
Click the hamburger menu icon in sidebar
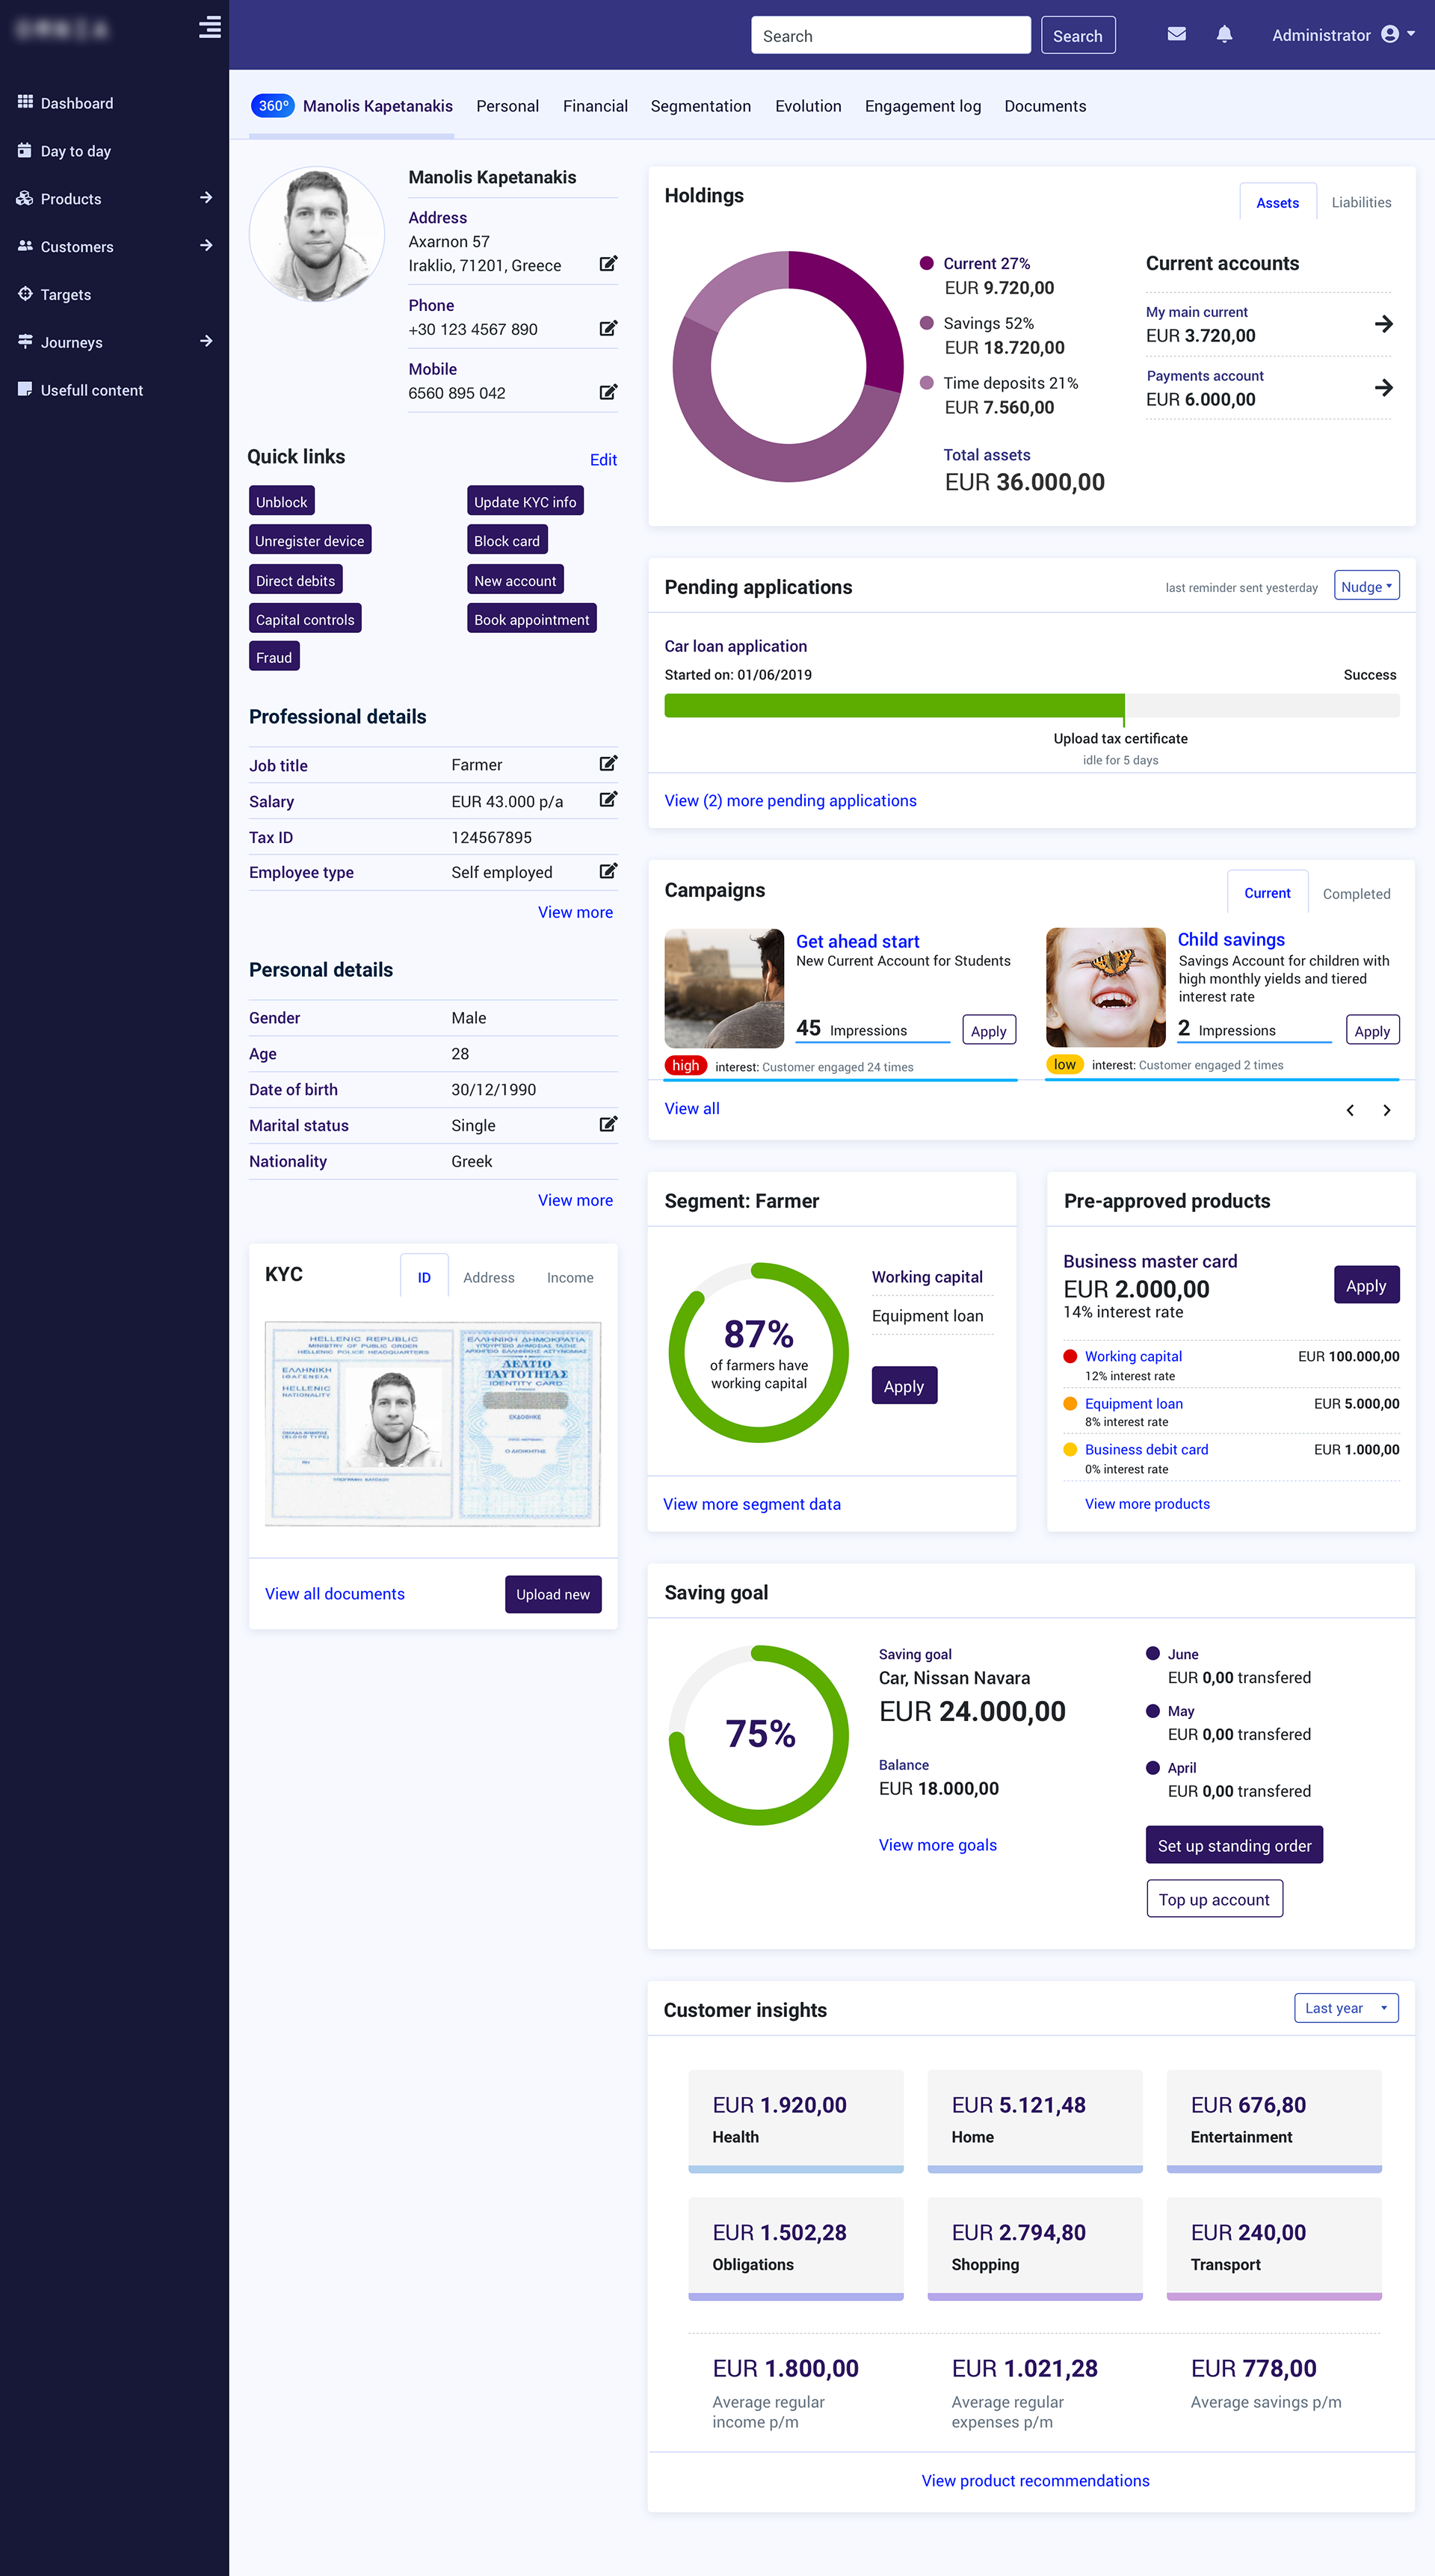(x=209, y=27)
